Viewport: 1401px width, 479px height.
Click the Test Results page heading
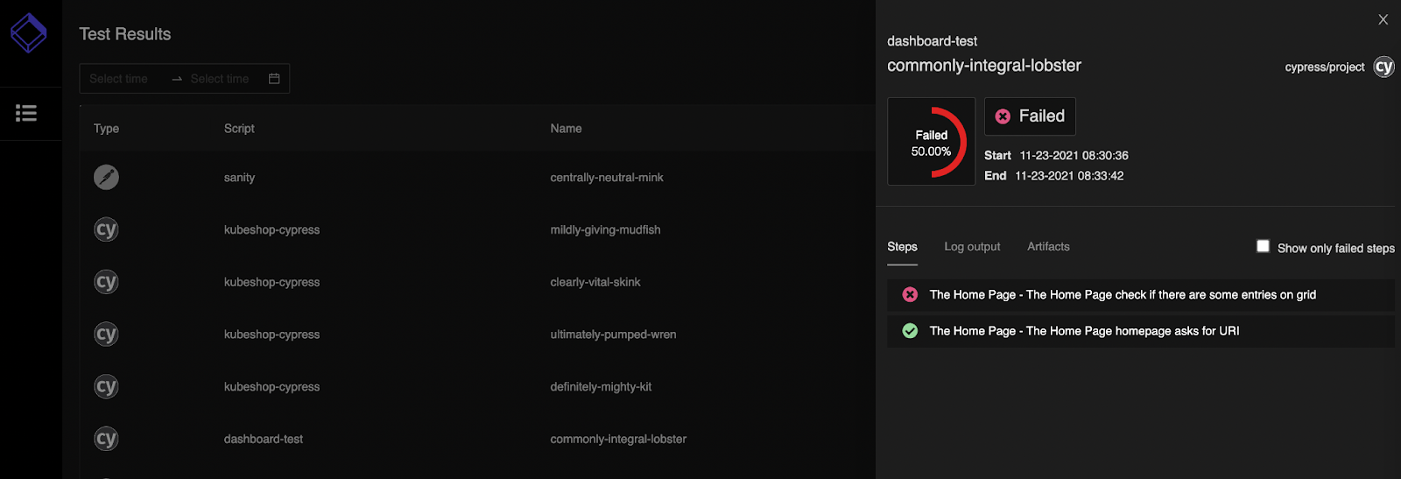(x=125, y=34)
